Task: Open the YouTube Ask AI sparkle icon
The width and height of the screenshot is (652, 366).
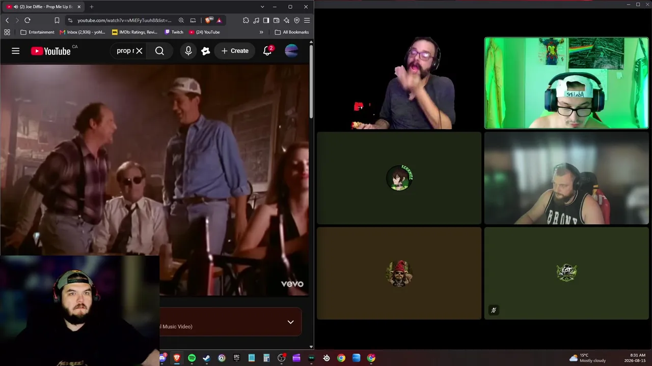Action: pos(206,51)
